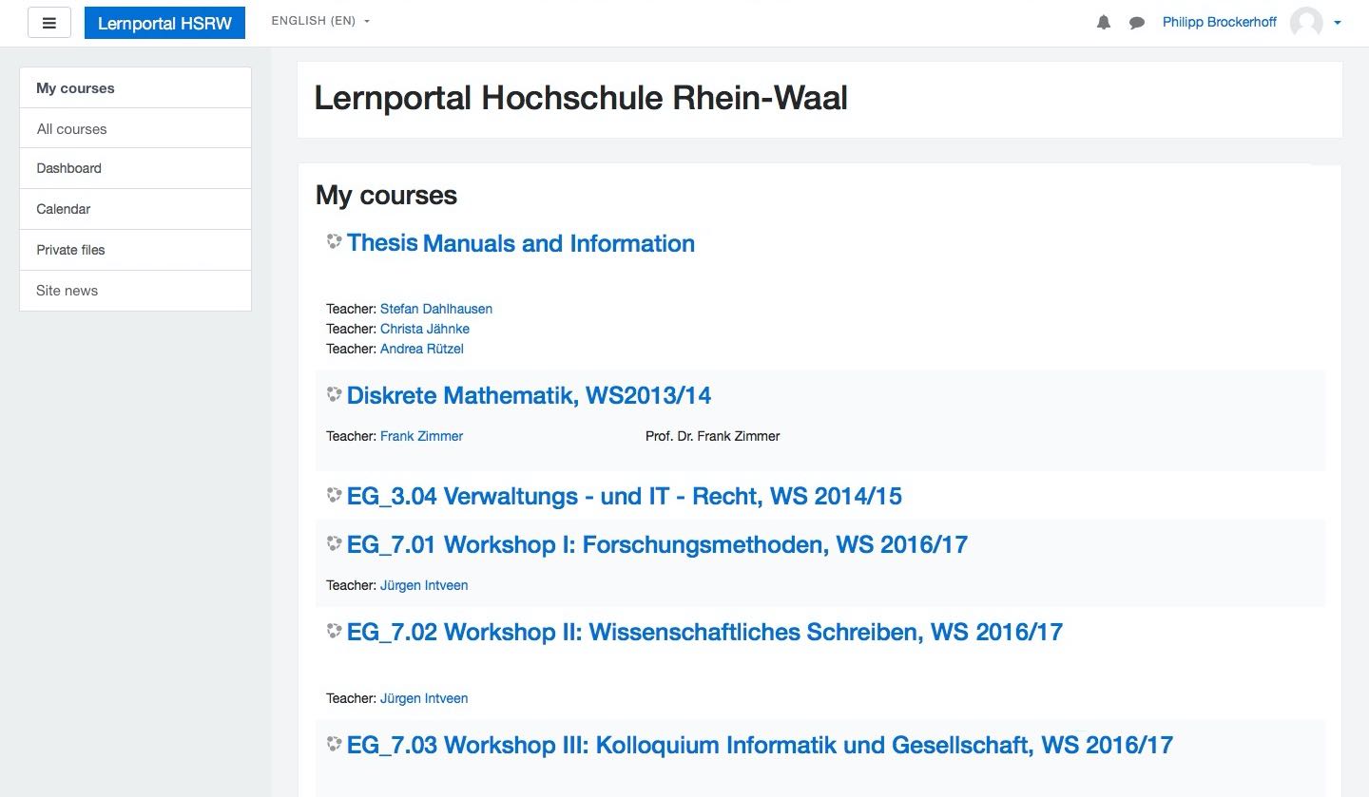Click course icon beside Diskrete Mathematik
1369x797 pixels.
click(334, 394)
